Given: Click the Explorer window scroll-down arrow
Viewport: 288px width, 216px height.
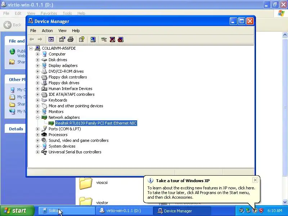Looking at the screenshot, I should pos(285,202).
